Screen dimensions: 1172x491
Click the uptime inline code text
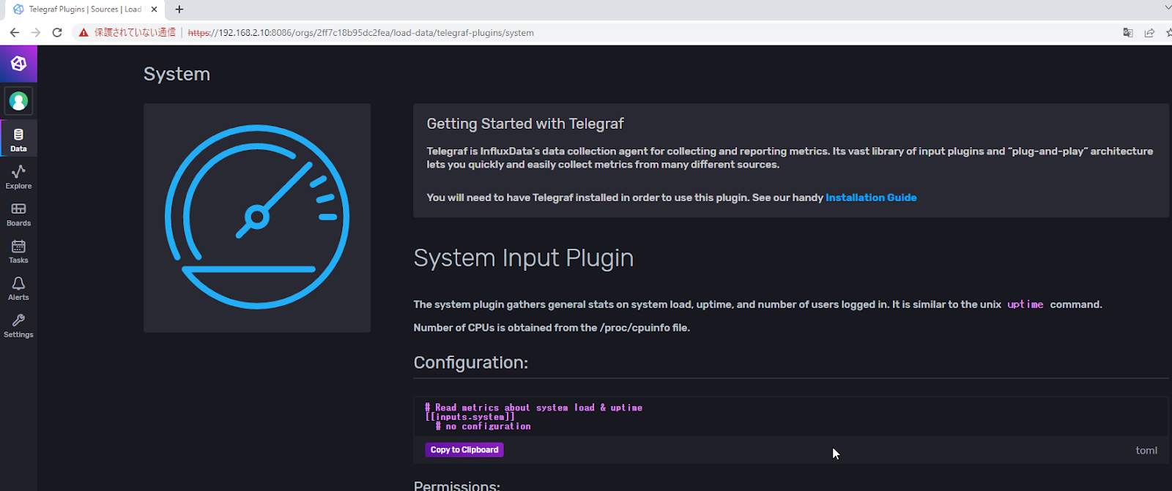pos(1025,304)
